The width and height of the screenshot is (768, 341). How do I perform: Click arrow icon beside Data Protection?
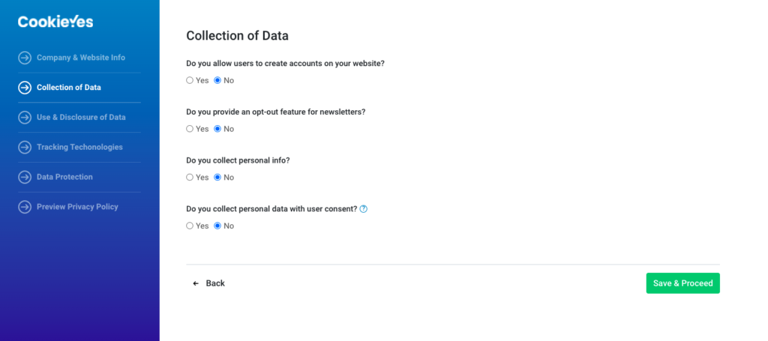(x=25, y=178)
